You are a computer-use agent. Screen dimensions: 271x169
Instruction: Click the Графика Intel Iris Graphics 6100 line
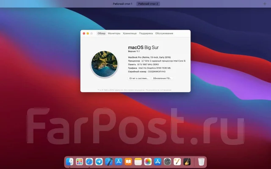pyautogui.click(x=149, y=68)
